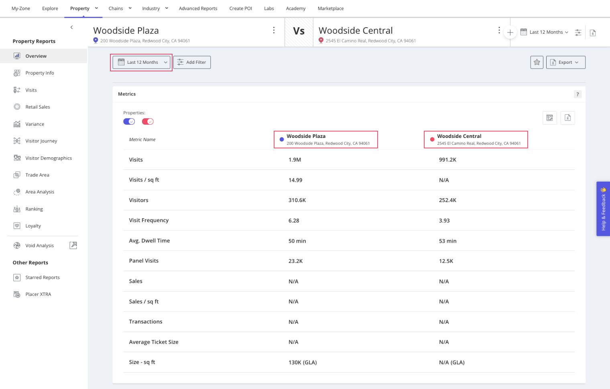Click Metrics table edit icon
This screenshot has width=610, height=389.
click(550, 118)
